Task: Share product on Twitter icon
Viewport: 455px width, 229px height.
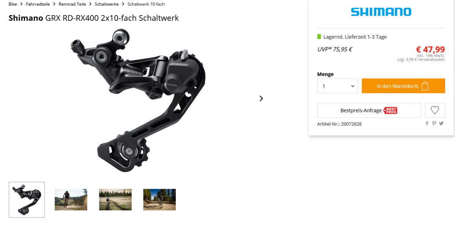Action: [x=441, y=123]
